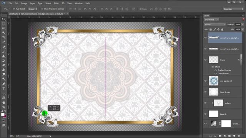
Task: Hide Layer 1
Action: (x=205, y=114)
